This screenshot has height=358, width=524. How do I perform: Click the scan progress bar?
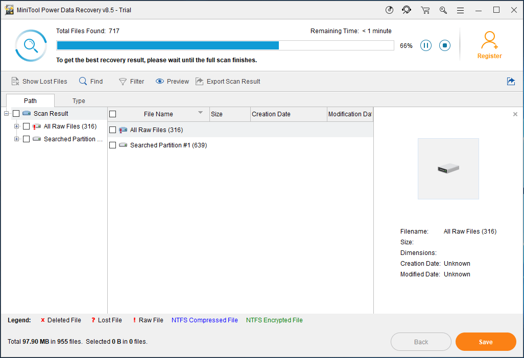(x=225, y=45)
